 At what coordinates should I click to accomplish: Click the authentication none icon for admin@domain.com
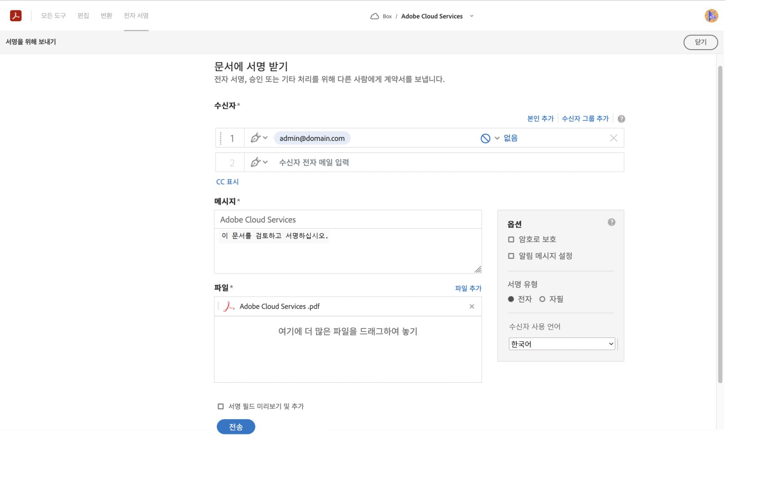pos(485,138)
